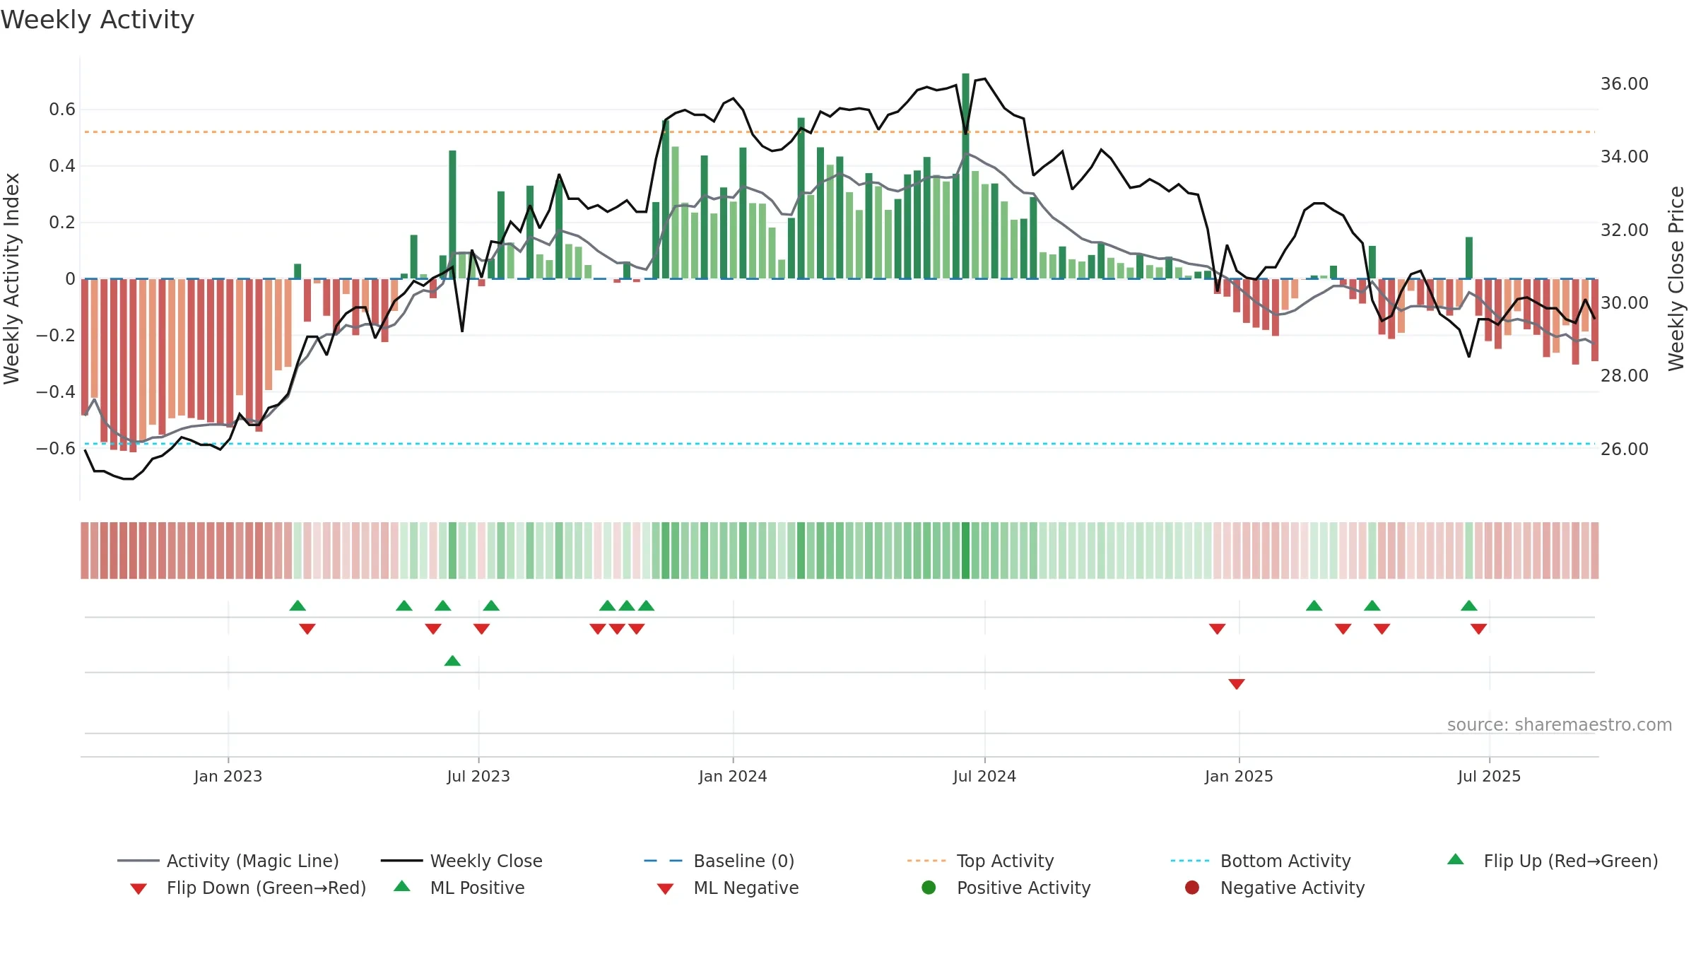Click the gray Magic Line legend line
The image size is (1696, 954).
[138, 861]
